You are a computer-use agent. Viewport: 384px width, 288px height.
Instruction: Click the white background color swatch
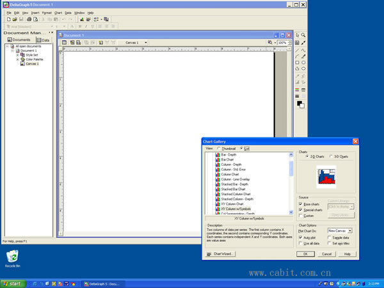(x=302, y=106)
